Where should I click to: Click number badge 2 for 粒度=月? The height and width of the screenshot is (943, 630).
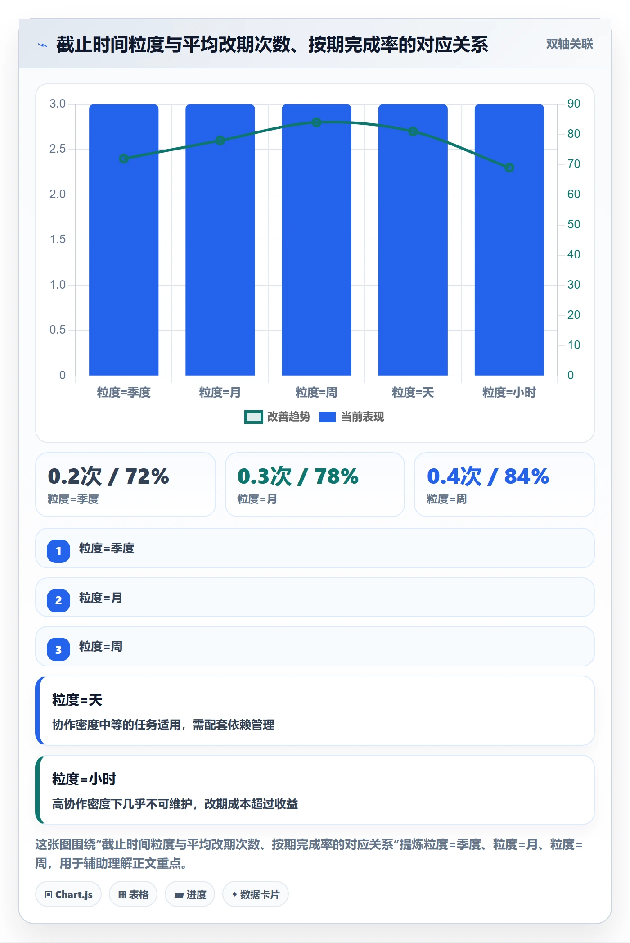coord(58,600)
